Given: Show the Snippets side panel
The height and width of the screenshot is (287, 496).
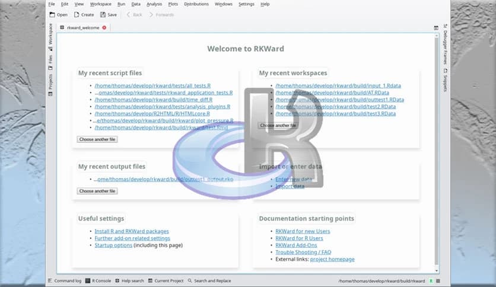Looking at the screenshot, I should coord(445,80).
